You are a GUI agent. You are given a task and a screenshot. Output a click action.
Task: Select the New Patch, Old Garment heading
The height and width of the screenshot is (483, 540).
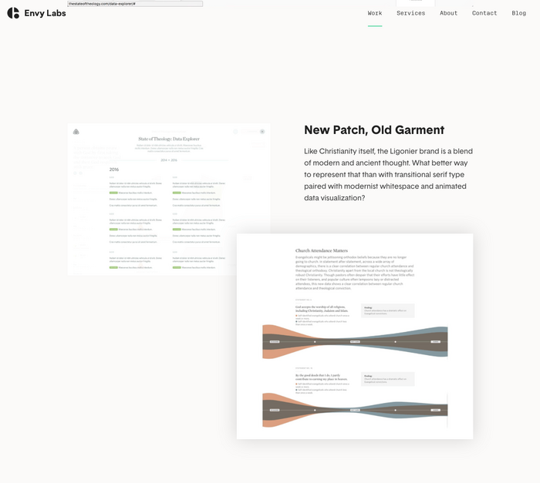[374, 129]
